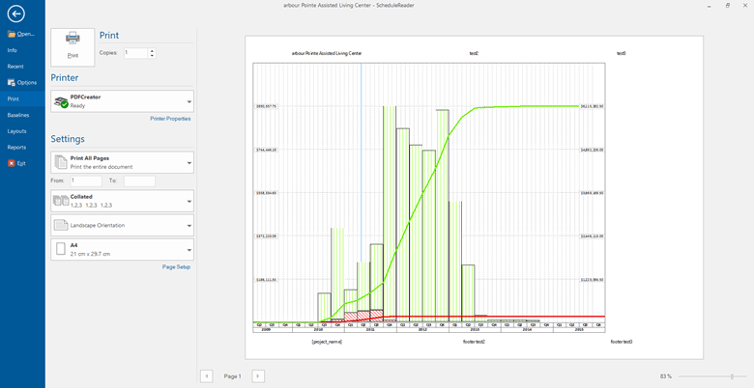Expand the PDFCreator printer dropdown
This screenshot has height=388, width=754.
click(188, 101)
